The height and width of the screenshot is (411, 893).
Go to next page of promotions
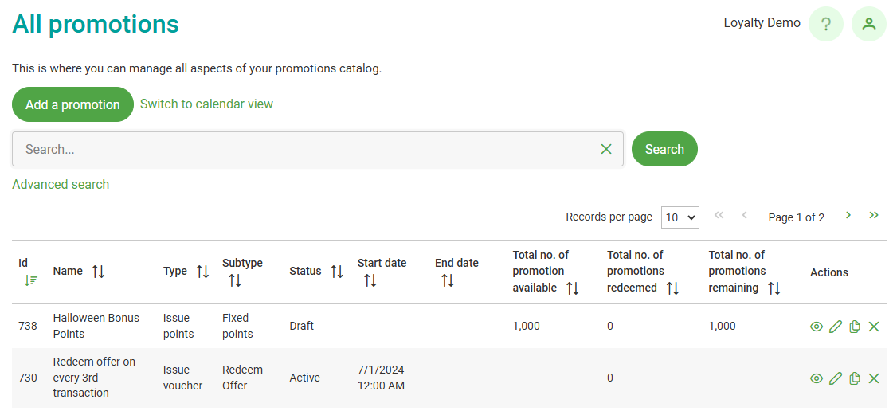pos(848,215)
